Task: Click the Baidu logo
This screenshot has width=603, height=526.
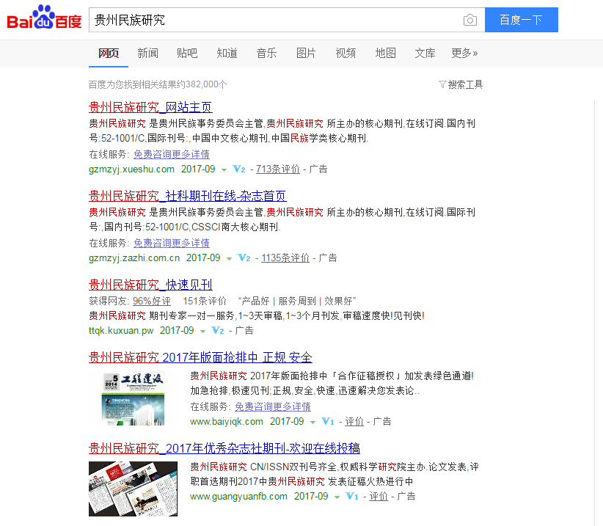Action: click(x=41, y=20)
